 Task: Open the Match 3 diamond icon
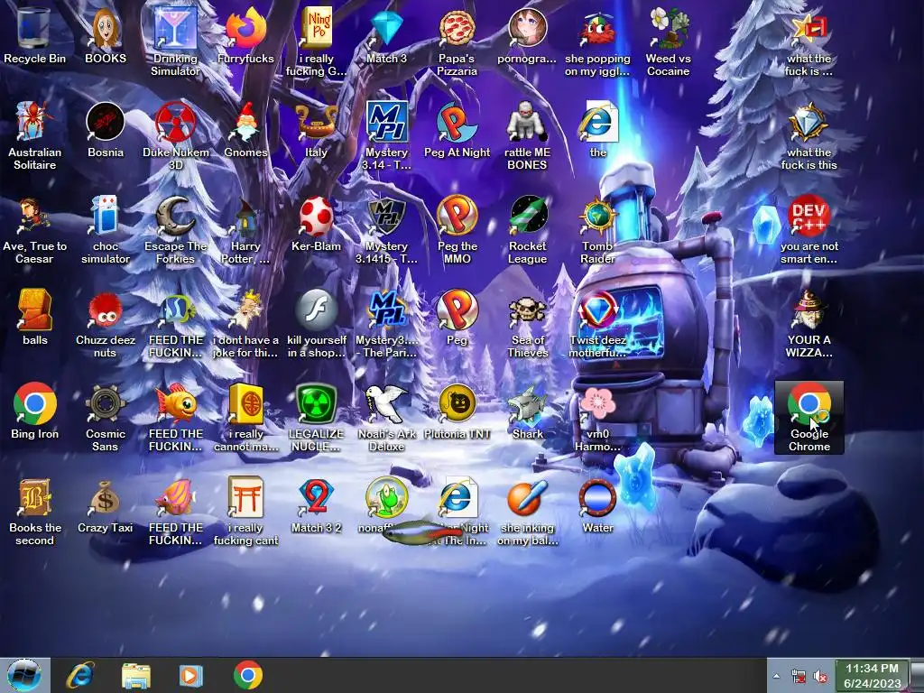click(386, 35)
